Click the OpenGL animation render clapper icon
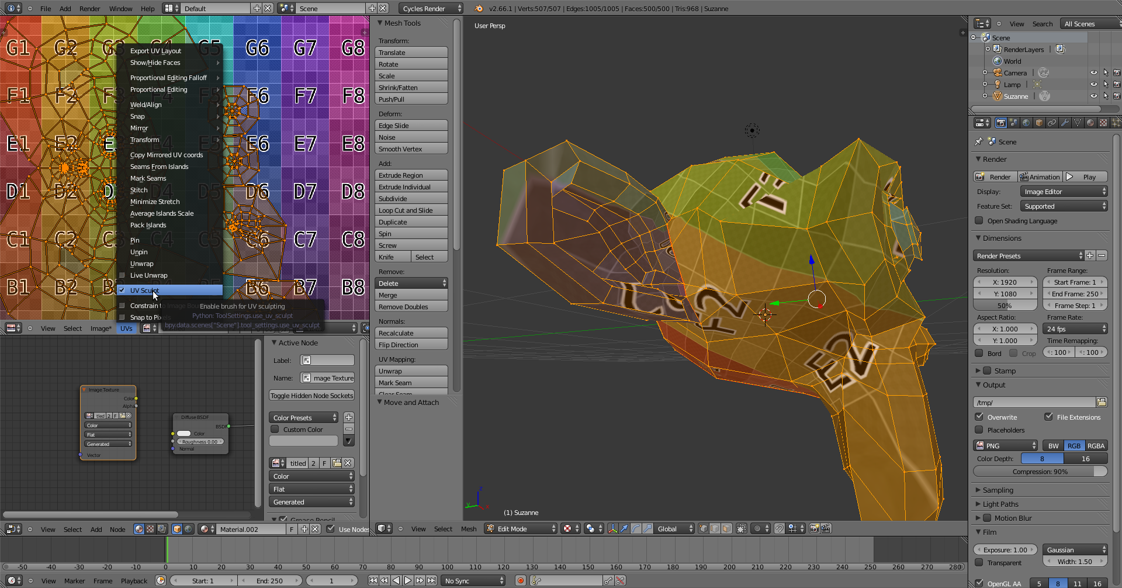This screenshot has width=1122, height=588. (826, 528)
